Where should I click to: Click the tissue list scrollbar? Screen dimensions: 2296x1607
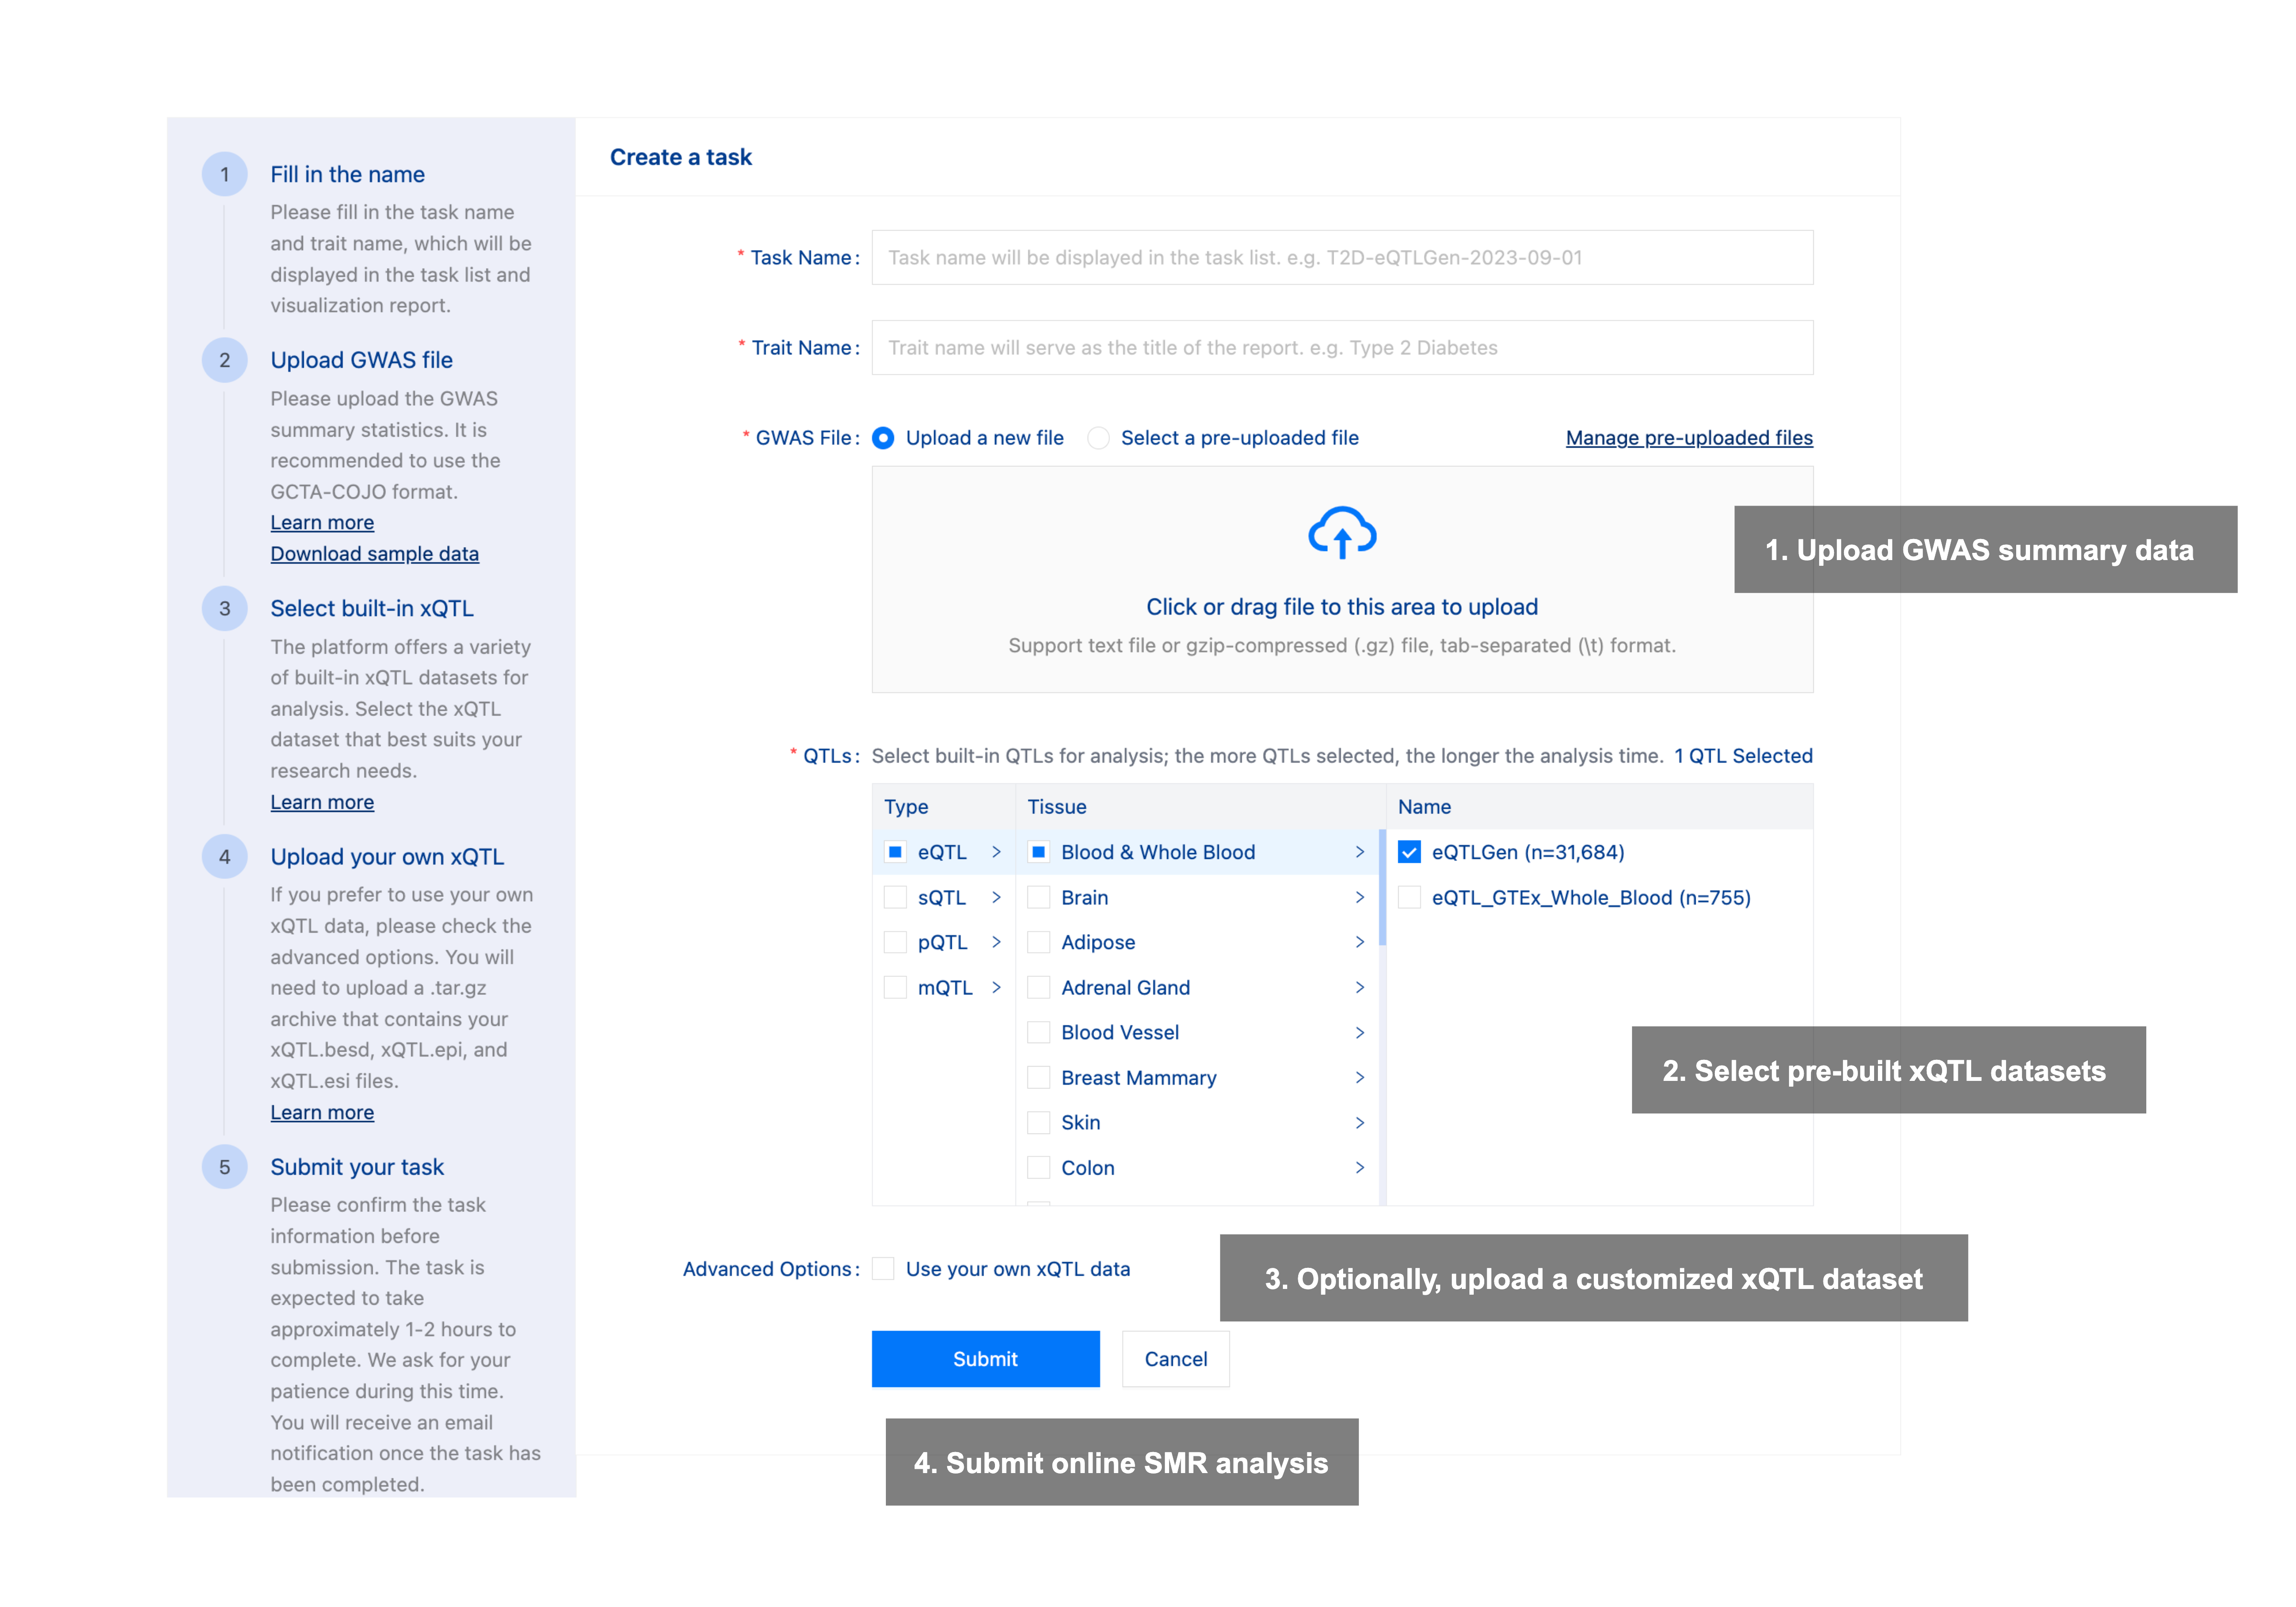pyautogui.click(x=1382, y=888)
